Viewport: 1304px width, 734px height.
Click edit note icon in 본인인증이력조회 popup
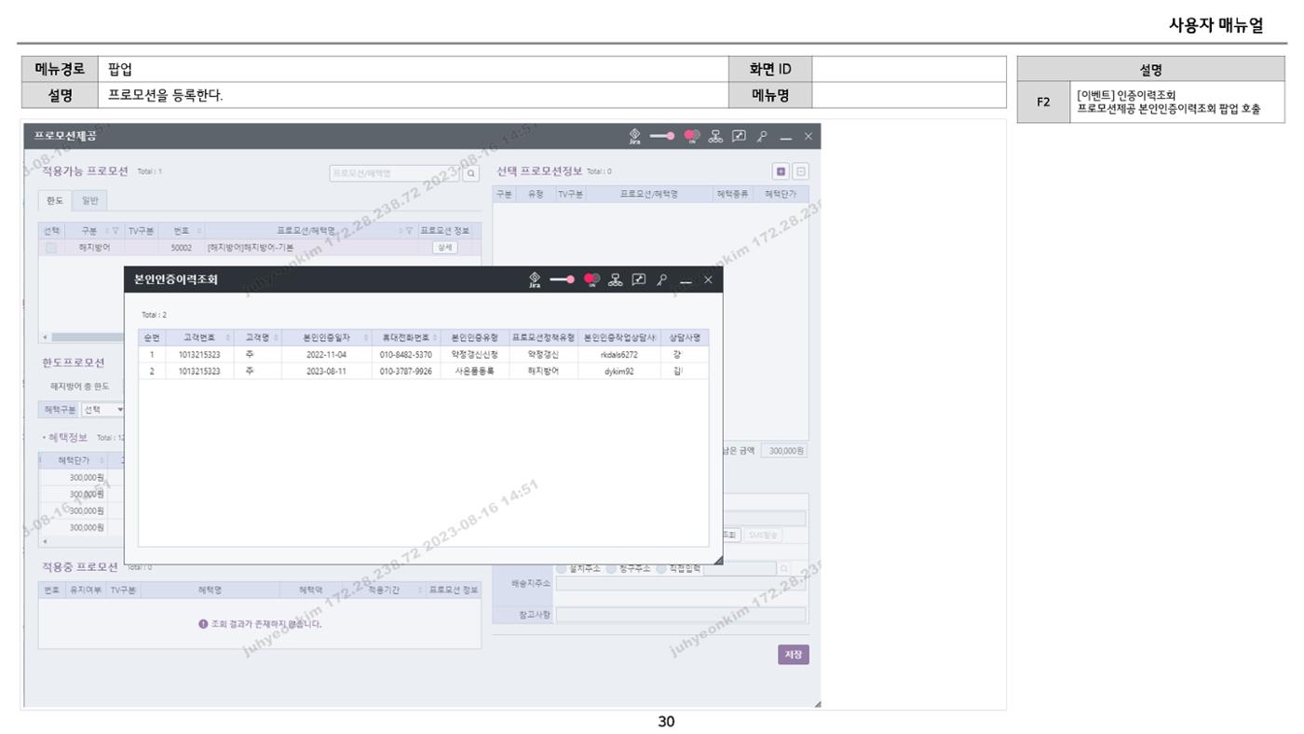(x=640, y=280)
